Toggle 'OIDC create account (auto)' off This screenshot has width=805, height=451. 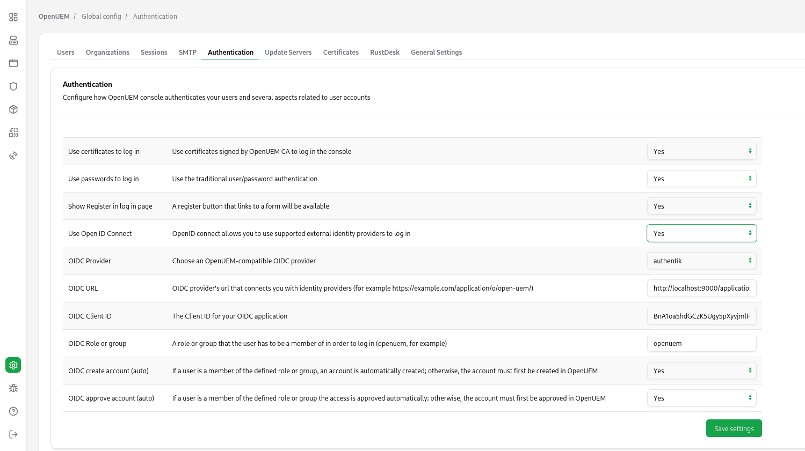point(701,371)
